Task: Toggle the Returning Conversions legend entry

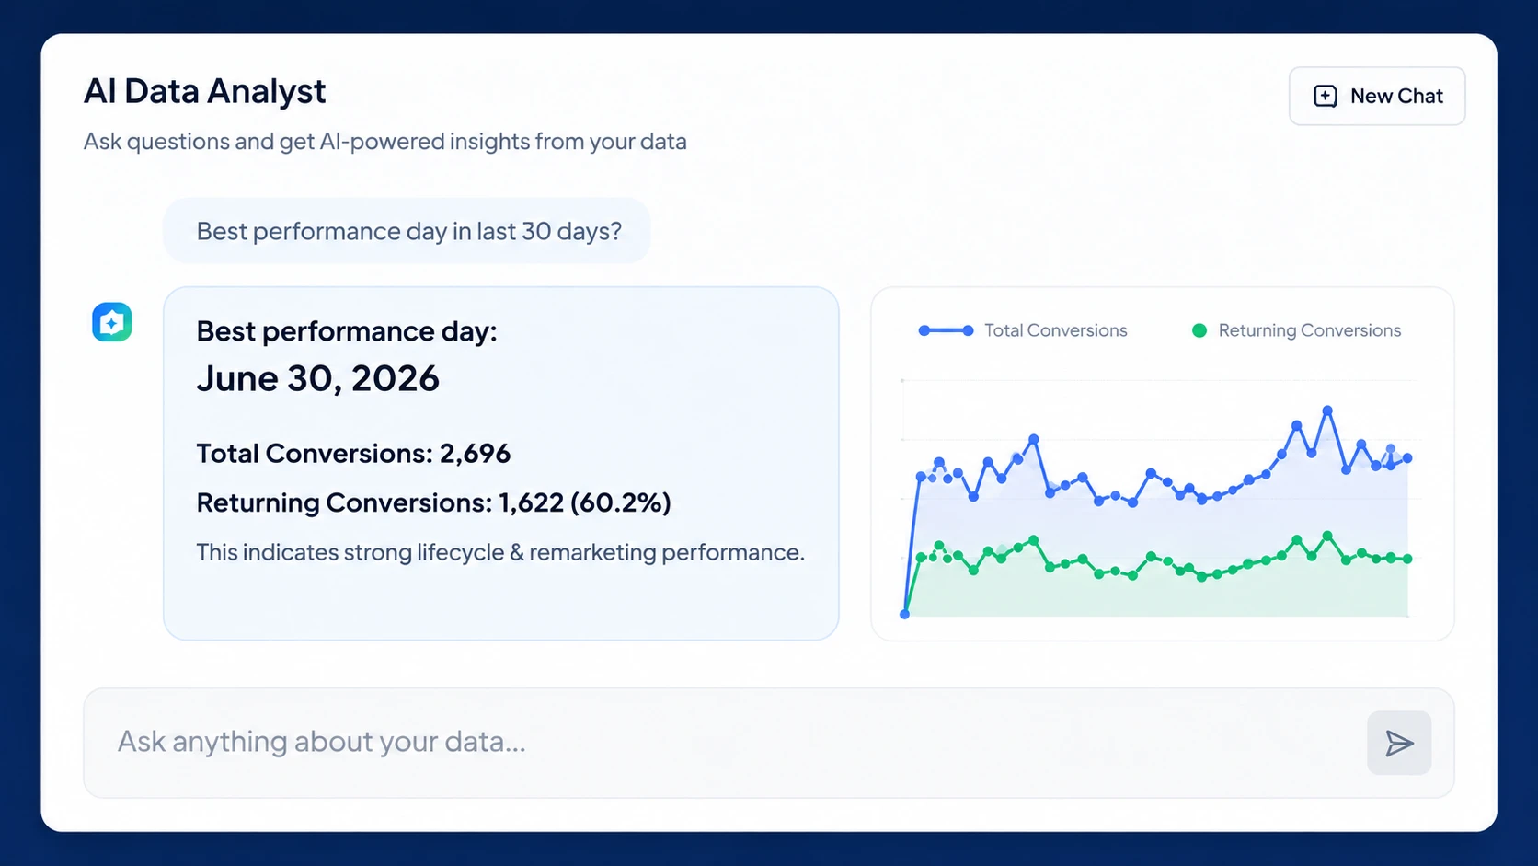Action: [x=1296, y=330]
